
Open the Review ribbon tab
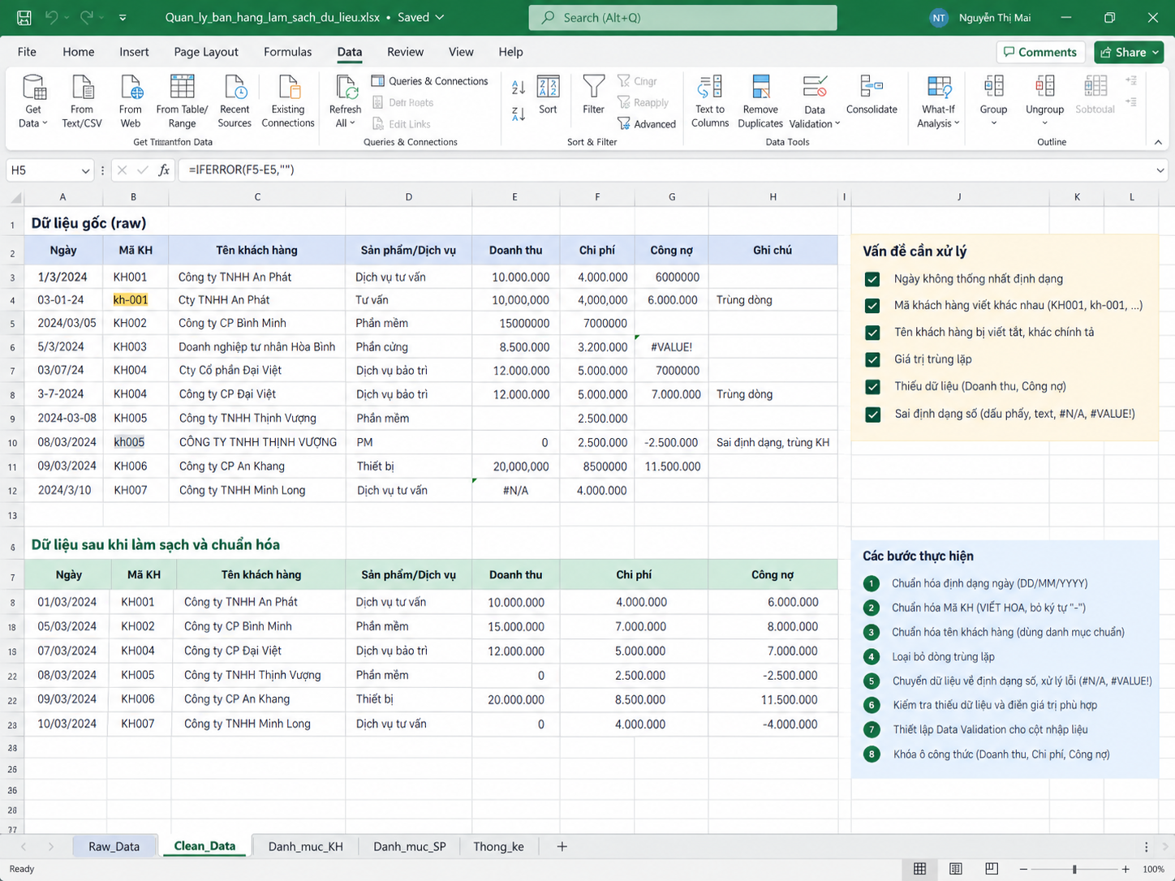pos(405,52)
